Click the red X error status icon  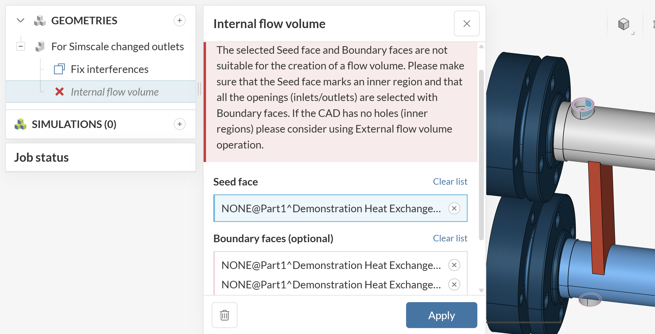(59, 92)
